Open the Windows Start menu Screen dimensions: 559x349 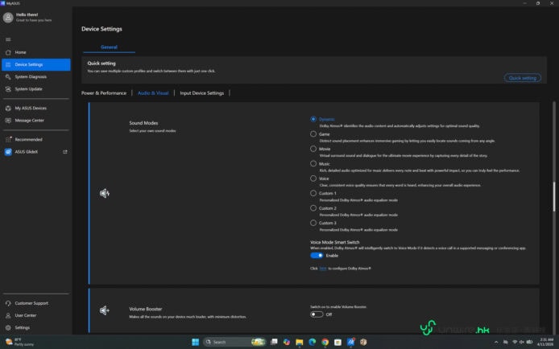point(196,342)
